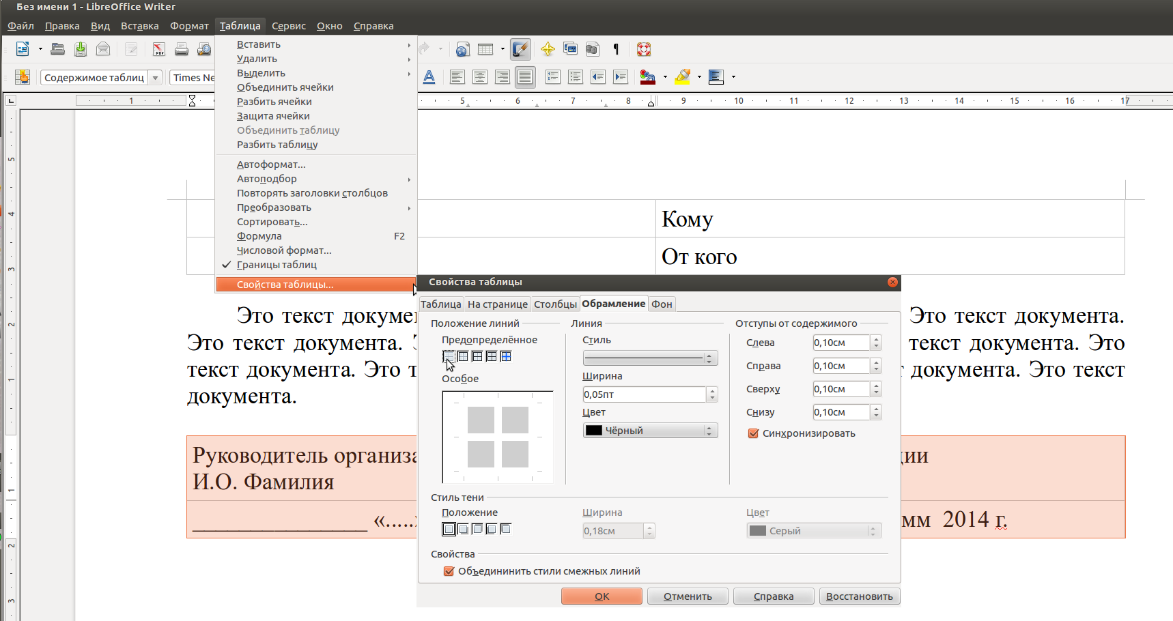Viewport: 1173px width, 621px height.
Task: Click the Font Color icon
Action: 648,77
